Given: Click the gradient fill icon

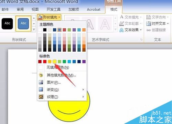Looking at the screenshot, I should click(x=41, y=90).
